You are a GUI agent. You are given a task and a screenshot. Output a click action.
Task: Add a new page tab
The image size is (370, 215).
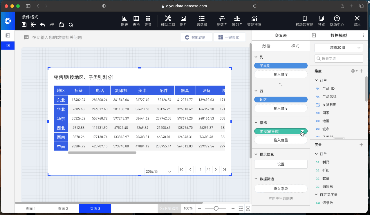tap(117, 209)
